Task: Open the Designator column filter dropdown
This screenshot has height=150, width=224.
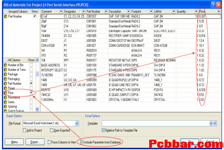Action: (x=84, y=12)
